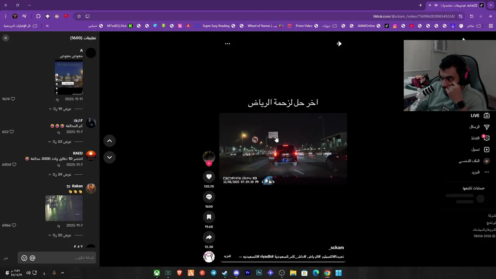Open the _sckam username link

[x=336, y=248]
